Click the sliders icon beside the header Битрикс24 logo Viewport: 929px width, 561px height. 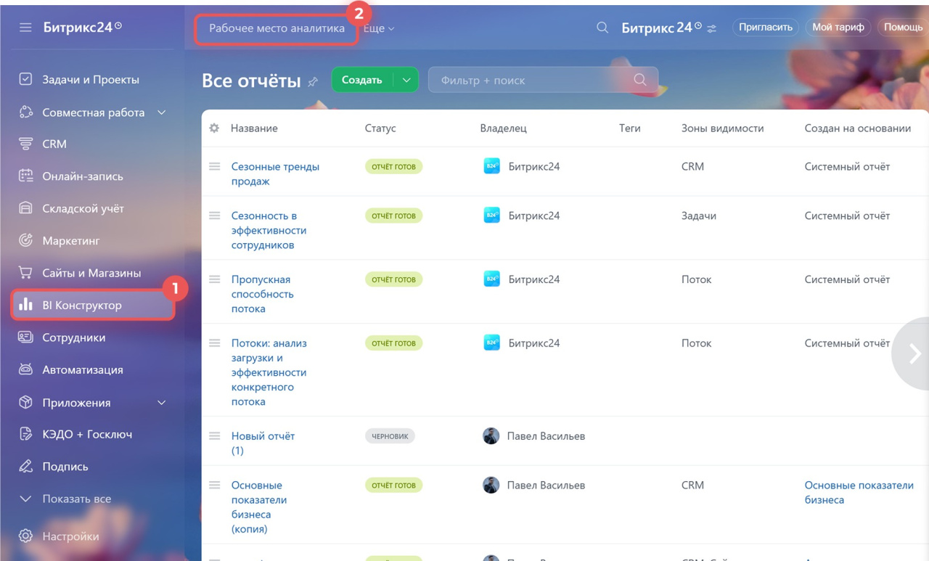[x=712, y=28]
